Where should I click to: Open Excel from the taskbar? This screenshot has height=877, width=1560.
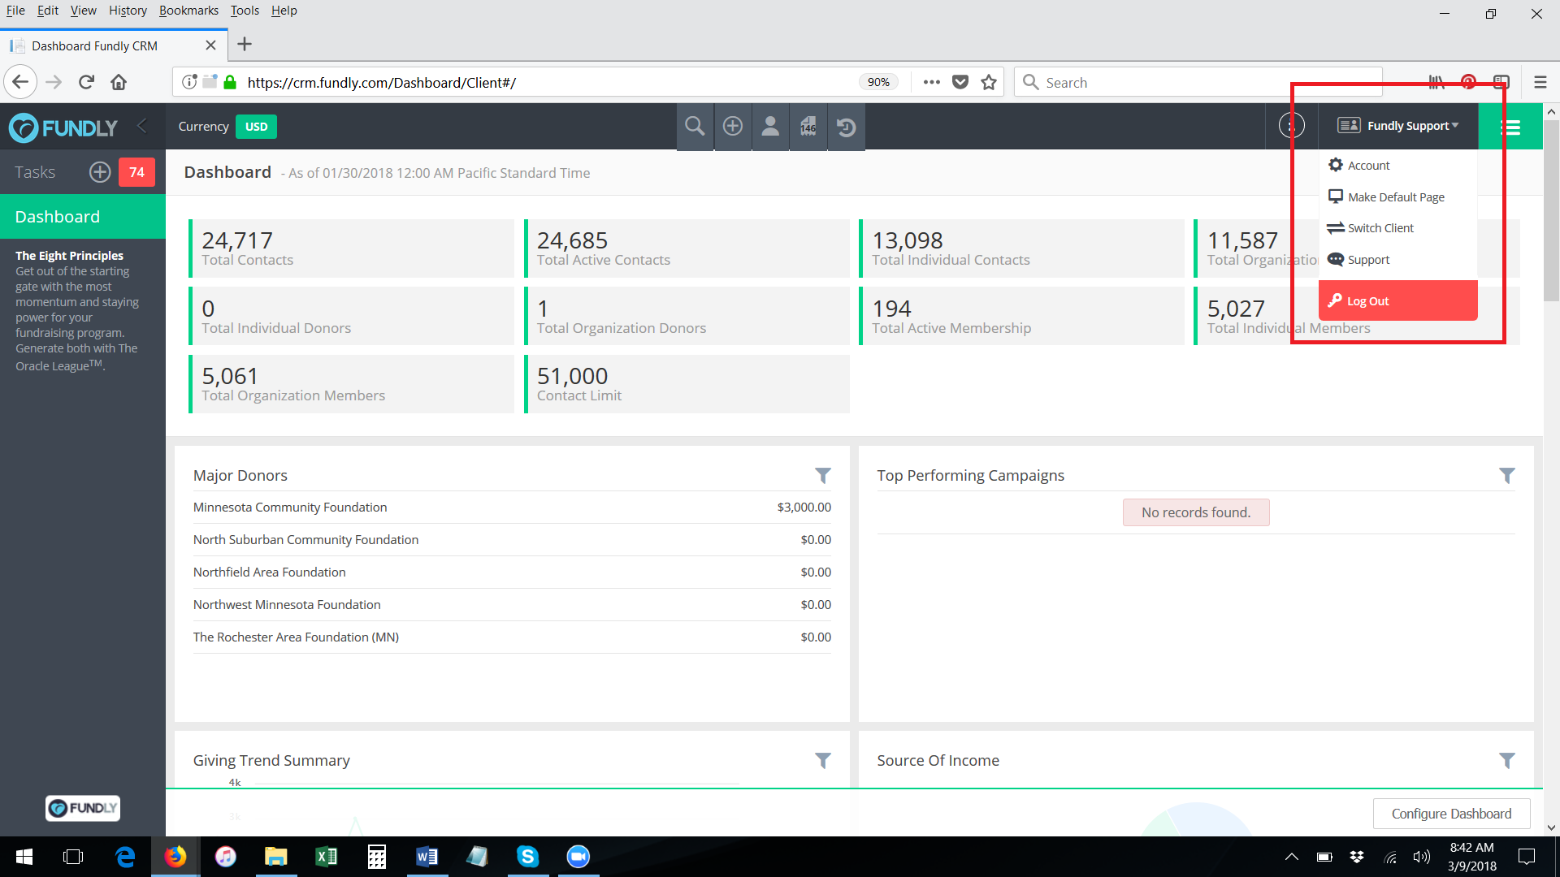coord(327,857)
